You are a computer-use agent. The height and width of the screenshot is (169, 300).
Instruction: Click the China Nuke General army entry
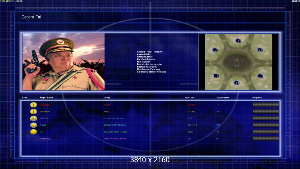[114, 118]
